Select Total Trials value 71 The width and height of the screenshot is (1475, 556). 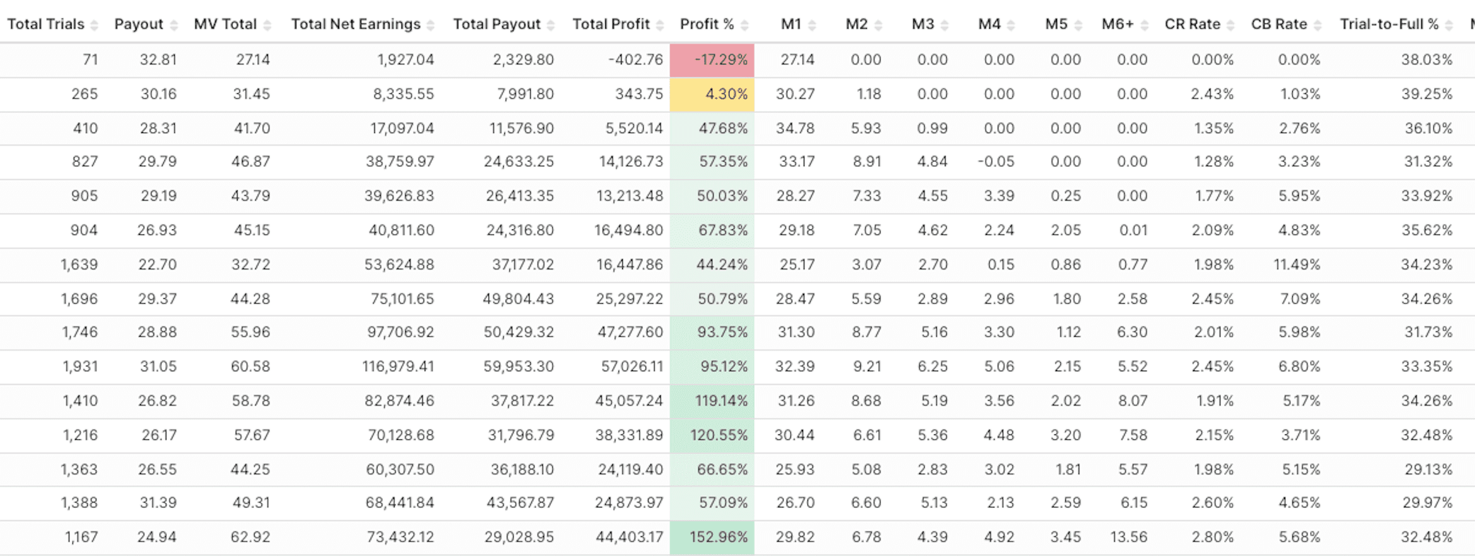90,60
